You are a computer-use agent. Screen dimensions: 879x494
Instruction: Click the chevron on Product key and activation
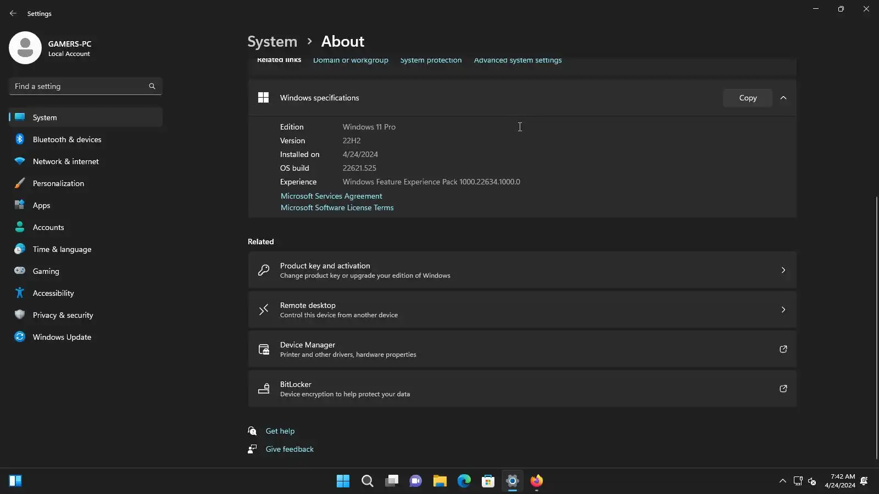pyautogui.click(x=783, y=270)
